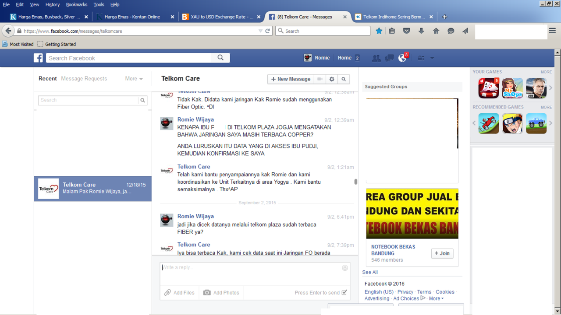Open the Naruto recommended game icon

click(x=512, y=123)
